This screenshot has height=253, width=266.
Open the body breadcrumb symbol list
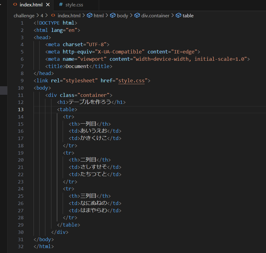[122, 15]
